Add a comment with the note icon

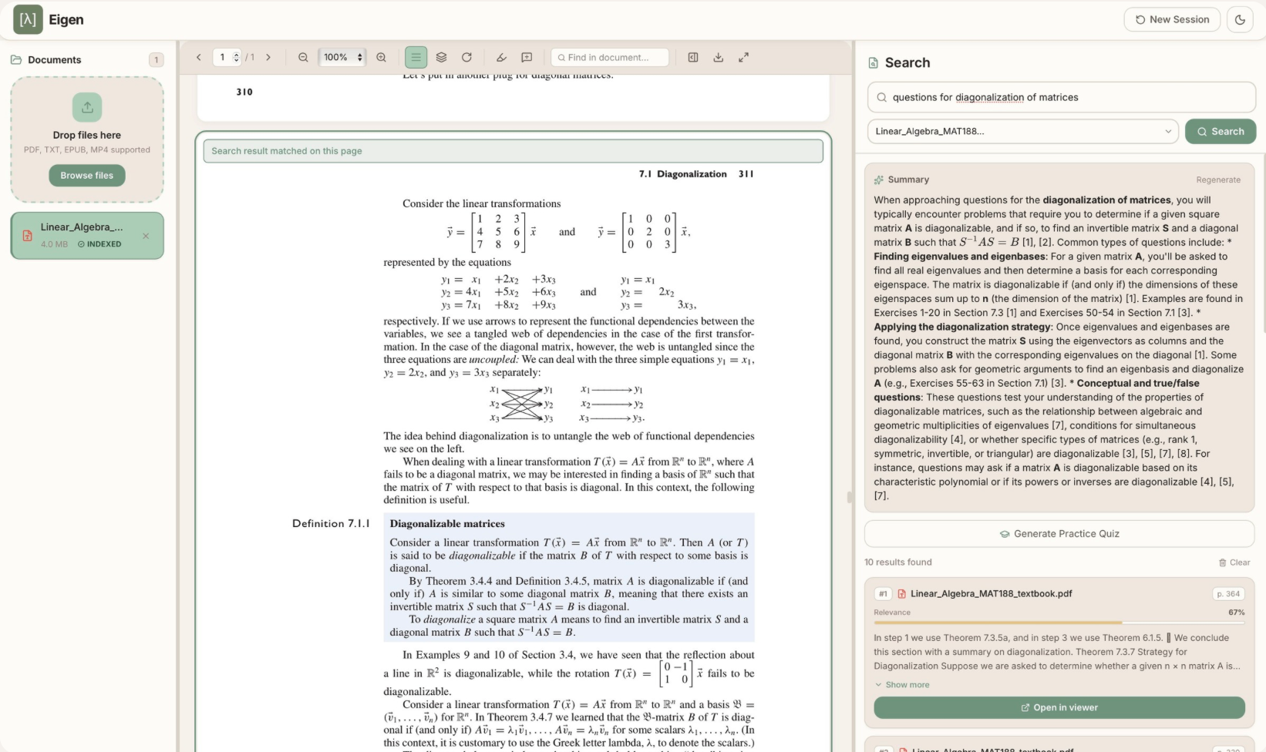(x=527, y=57)
